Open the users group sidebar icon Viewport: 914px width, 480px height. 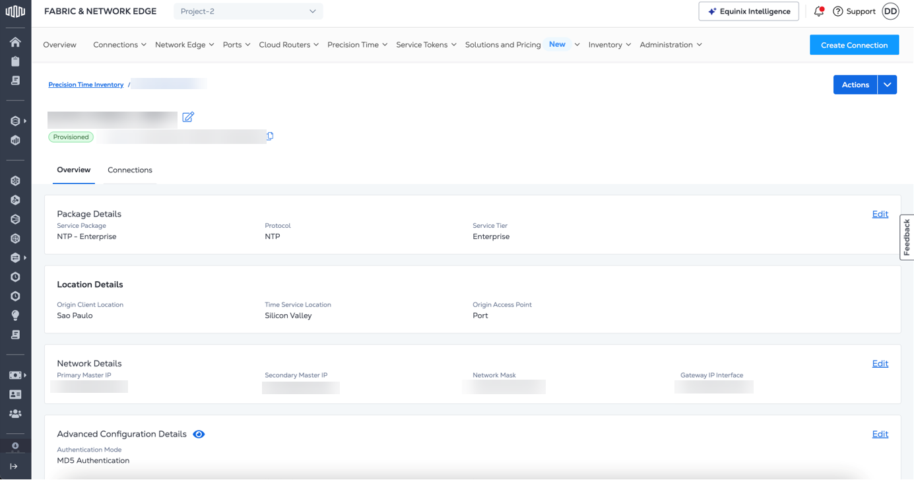pos(15,414)
